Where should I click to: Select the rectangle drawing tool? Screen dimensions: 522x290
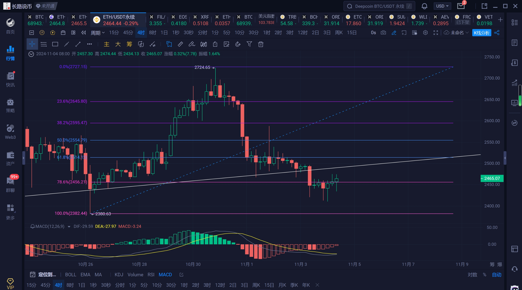coord(55,44)
